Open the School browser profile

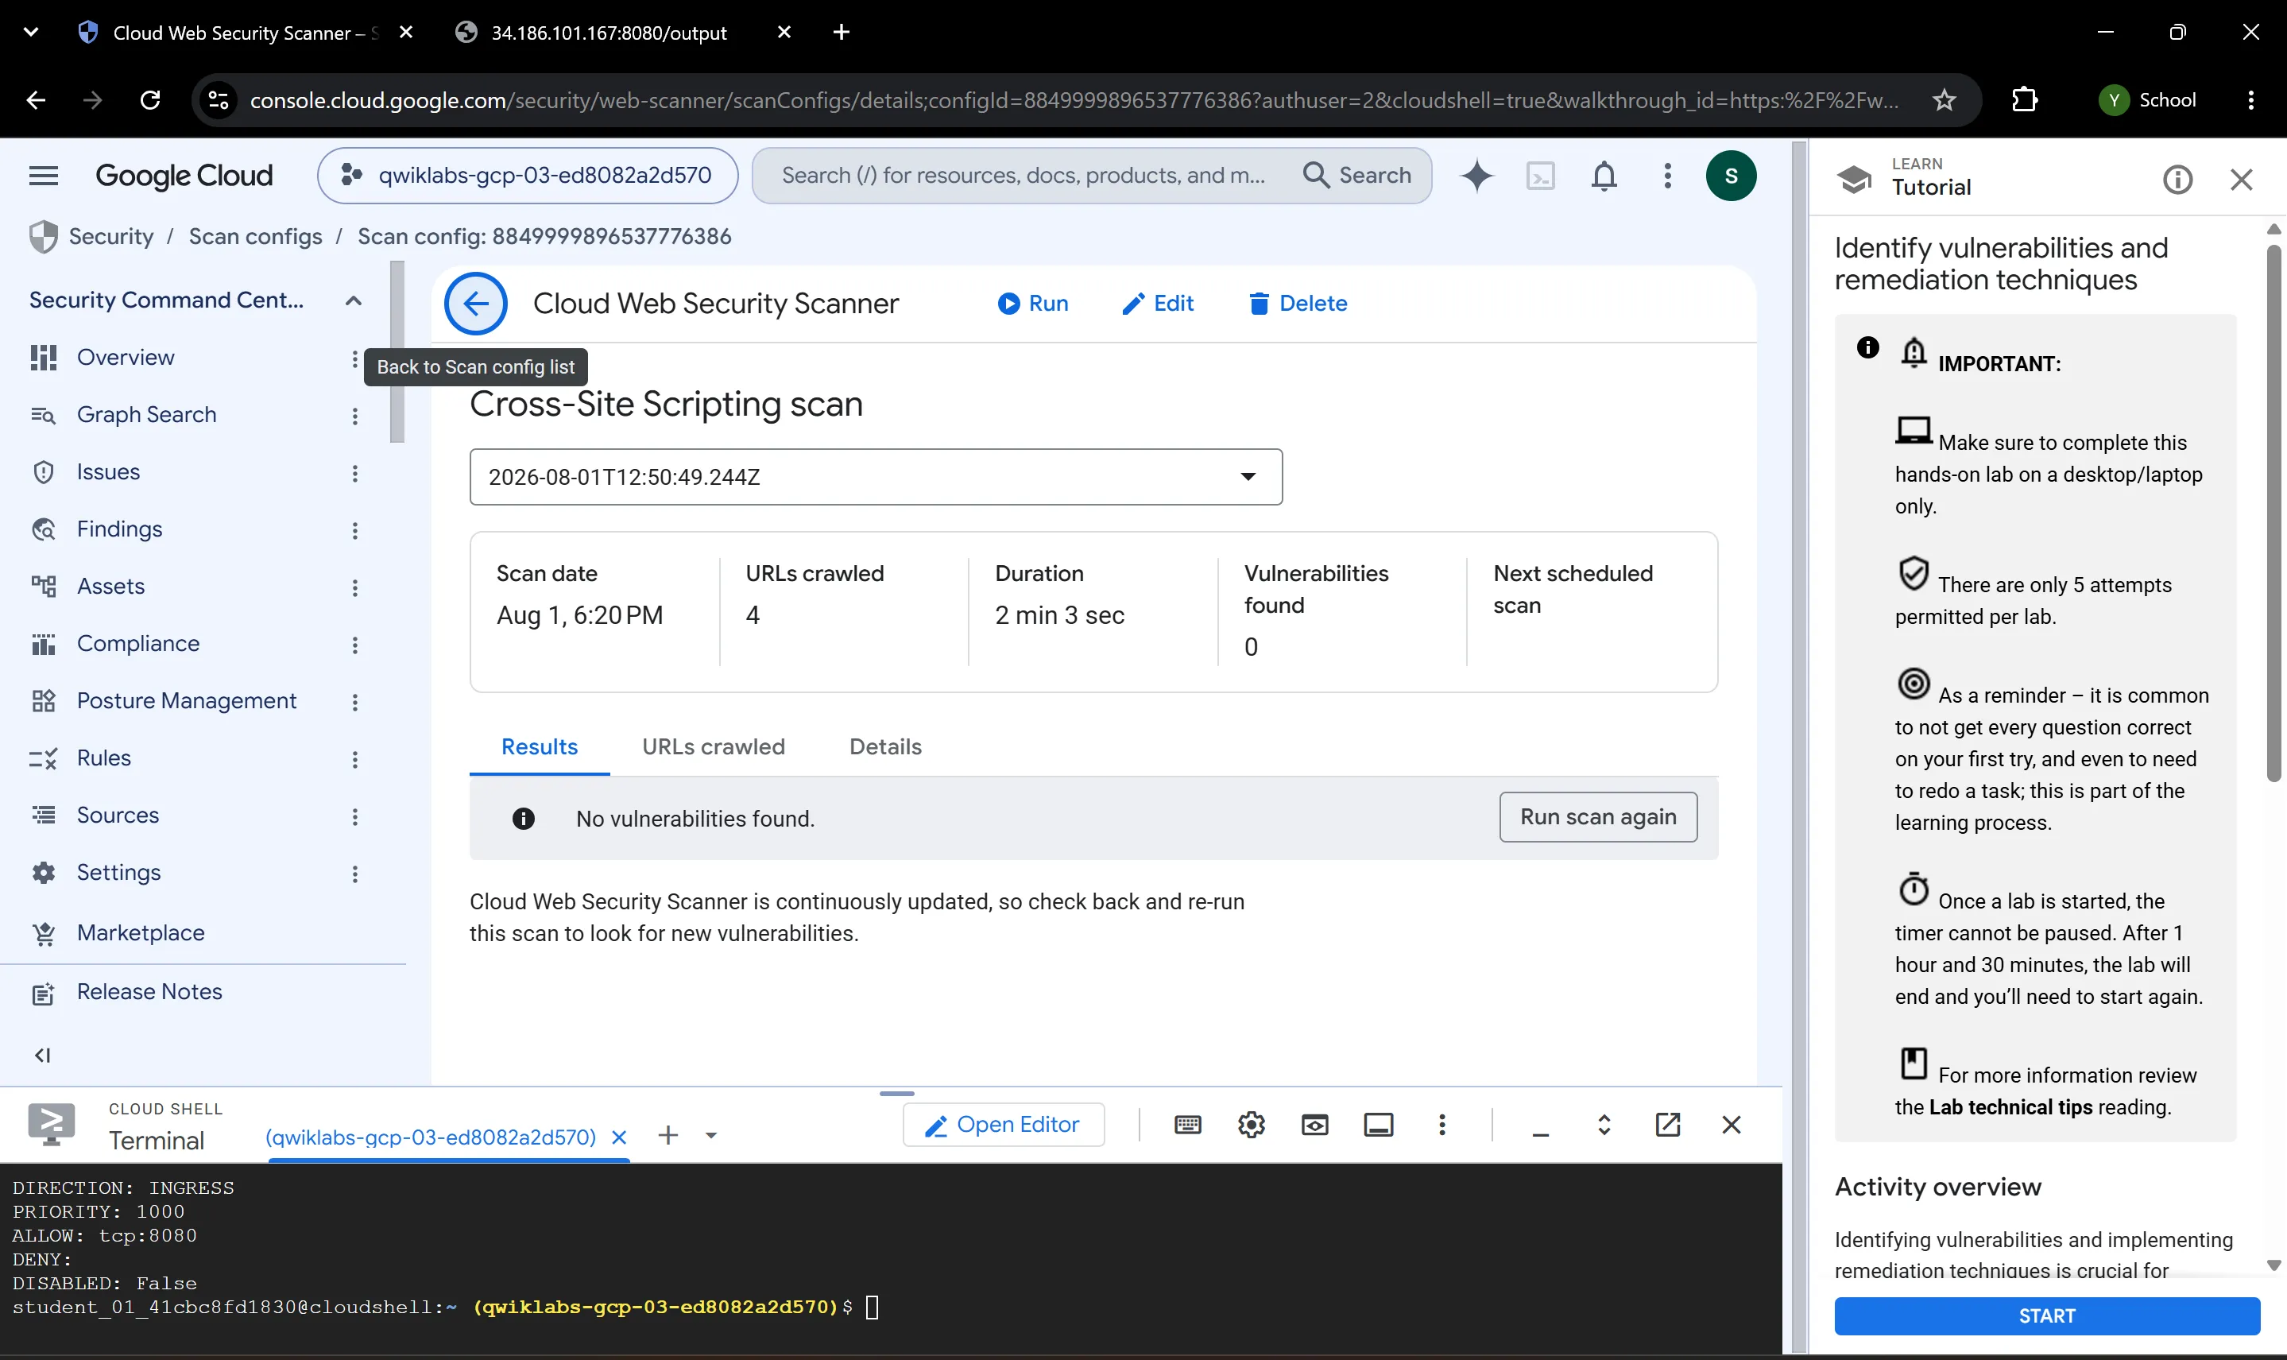coord(2148,100)
